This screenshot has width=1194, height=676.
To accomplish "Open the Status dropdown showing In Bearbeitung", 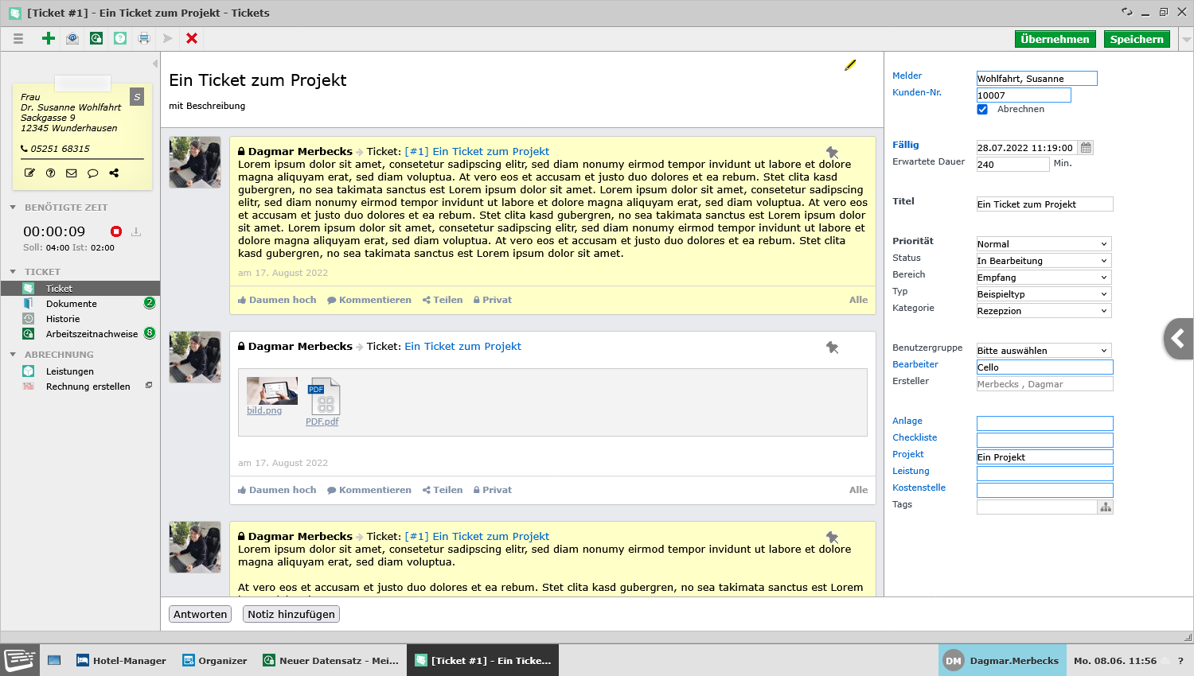I will [x=1044, y=261].
